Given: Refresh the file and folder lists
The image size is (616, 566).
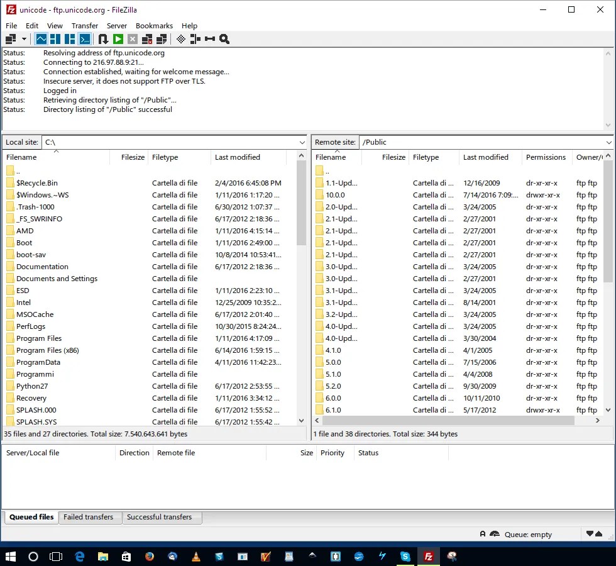Looking at the screenshot, I should click(x=104, y=39).
